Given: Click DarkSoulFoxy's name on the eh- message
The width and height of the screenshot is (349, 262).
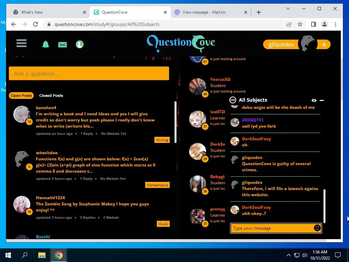Looking at the screenshot, I should (256, 139).
